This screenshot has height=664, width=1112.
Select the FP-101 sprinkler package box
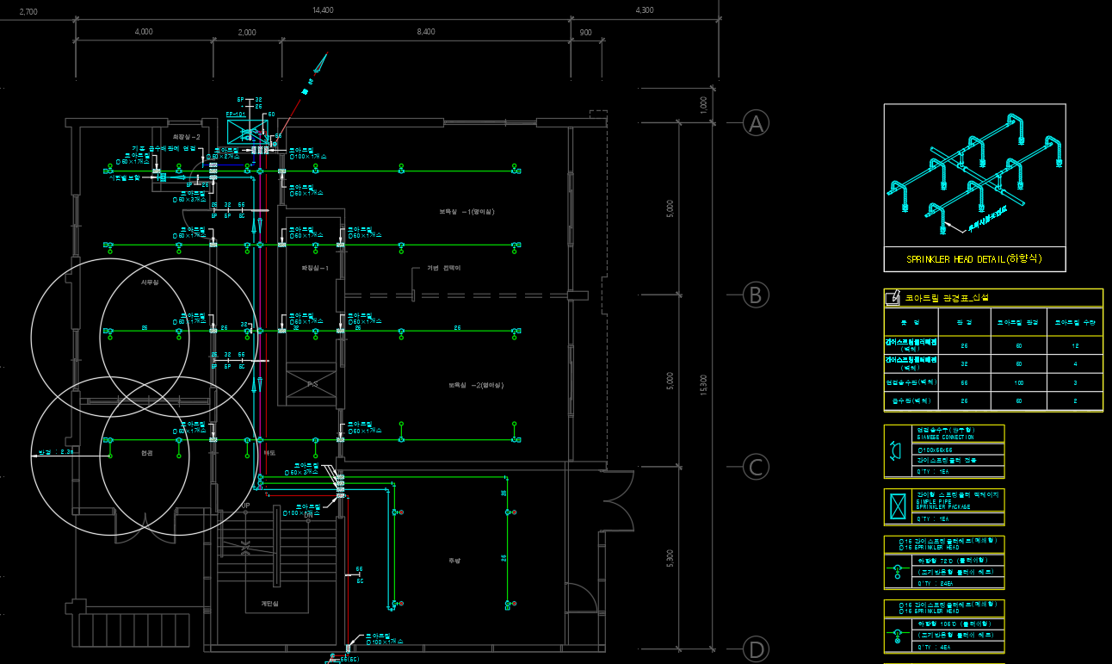247,133
